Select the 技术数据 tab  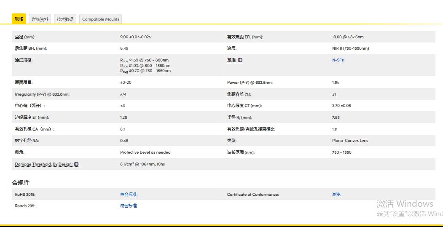(x=65, y=19)
